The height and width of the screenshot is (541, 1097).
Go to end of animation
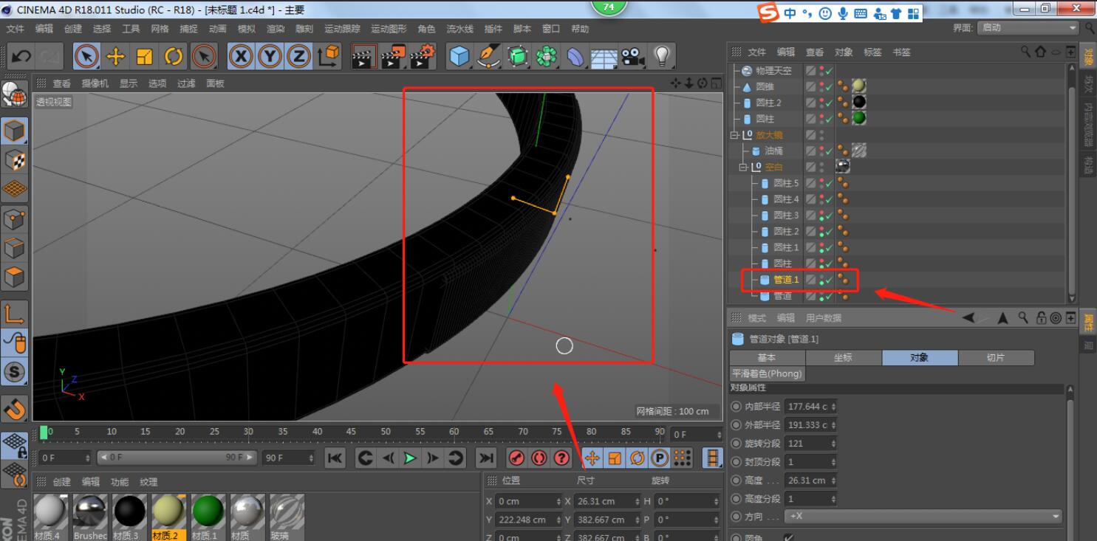pos(486,458)
